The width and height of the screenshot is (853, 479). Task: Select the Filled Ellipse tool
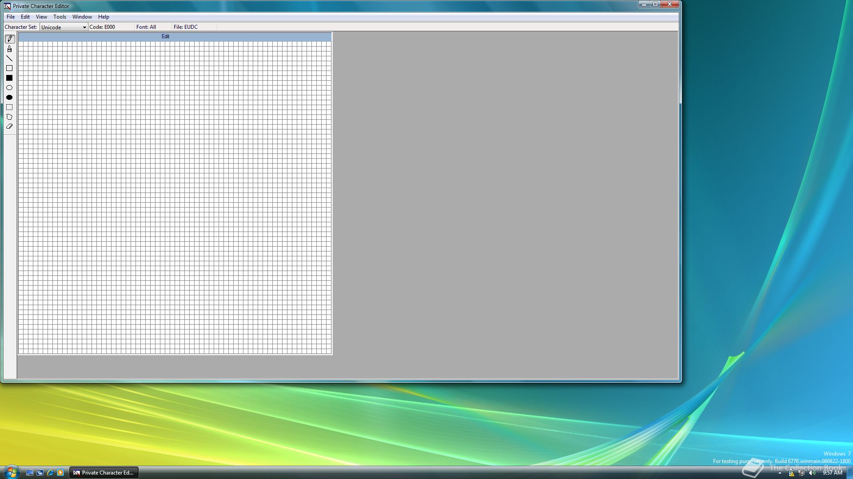[x=9, y=98]
